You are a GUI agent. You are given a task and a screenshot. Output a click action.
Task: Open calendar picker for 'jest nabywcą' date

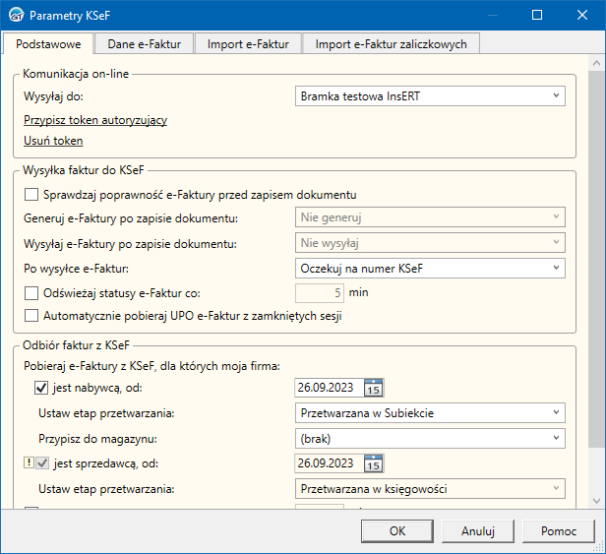(374, 388)
